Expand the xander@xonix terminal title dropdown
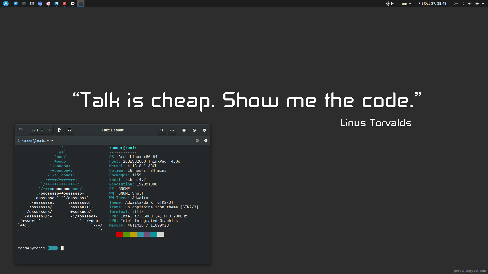Image resolution: width=488 pixels, height=274 pixels. point(52,141)
